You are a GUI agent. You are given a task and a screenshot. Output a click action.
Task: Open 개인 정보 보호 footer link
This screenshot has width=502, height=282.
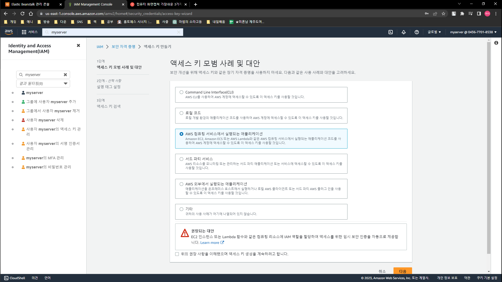[447, 278]
